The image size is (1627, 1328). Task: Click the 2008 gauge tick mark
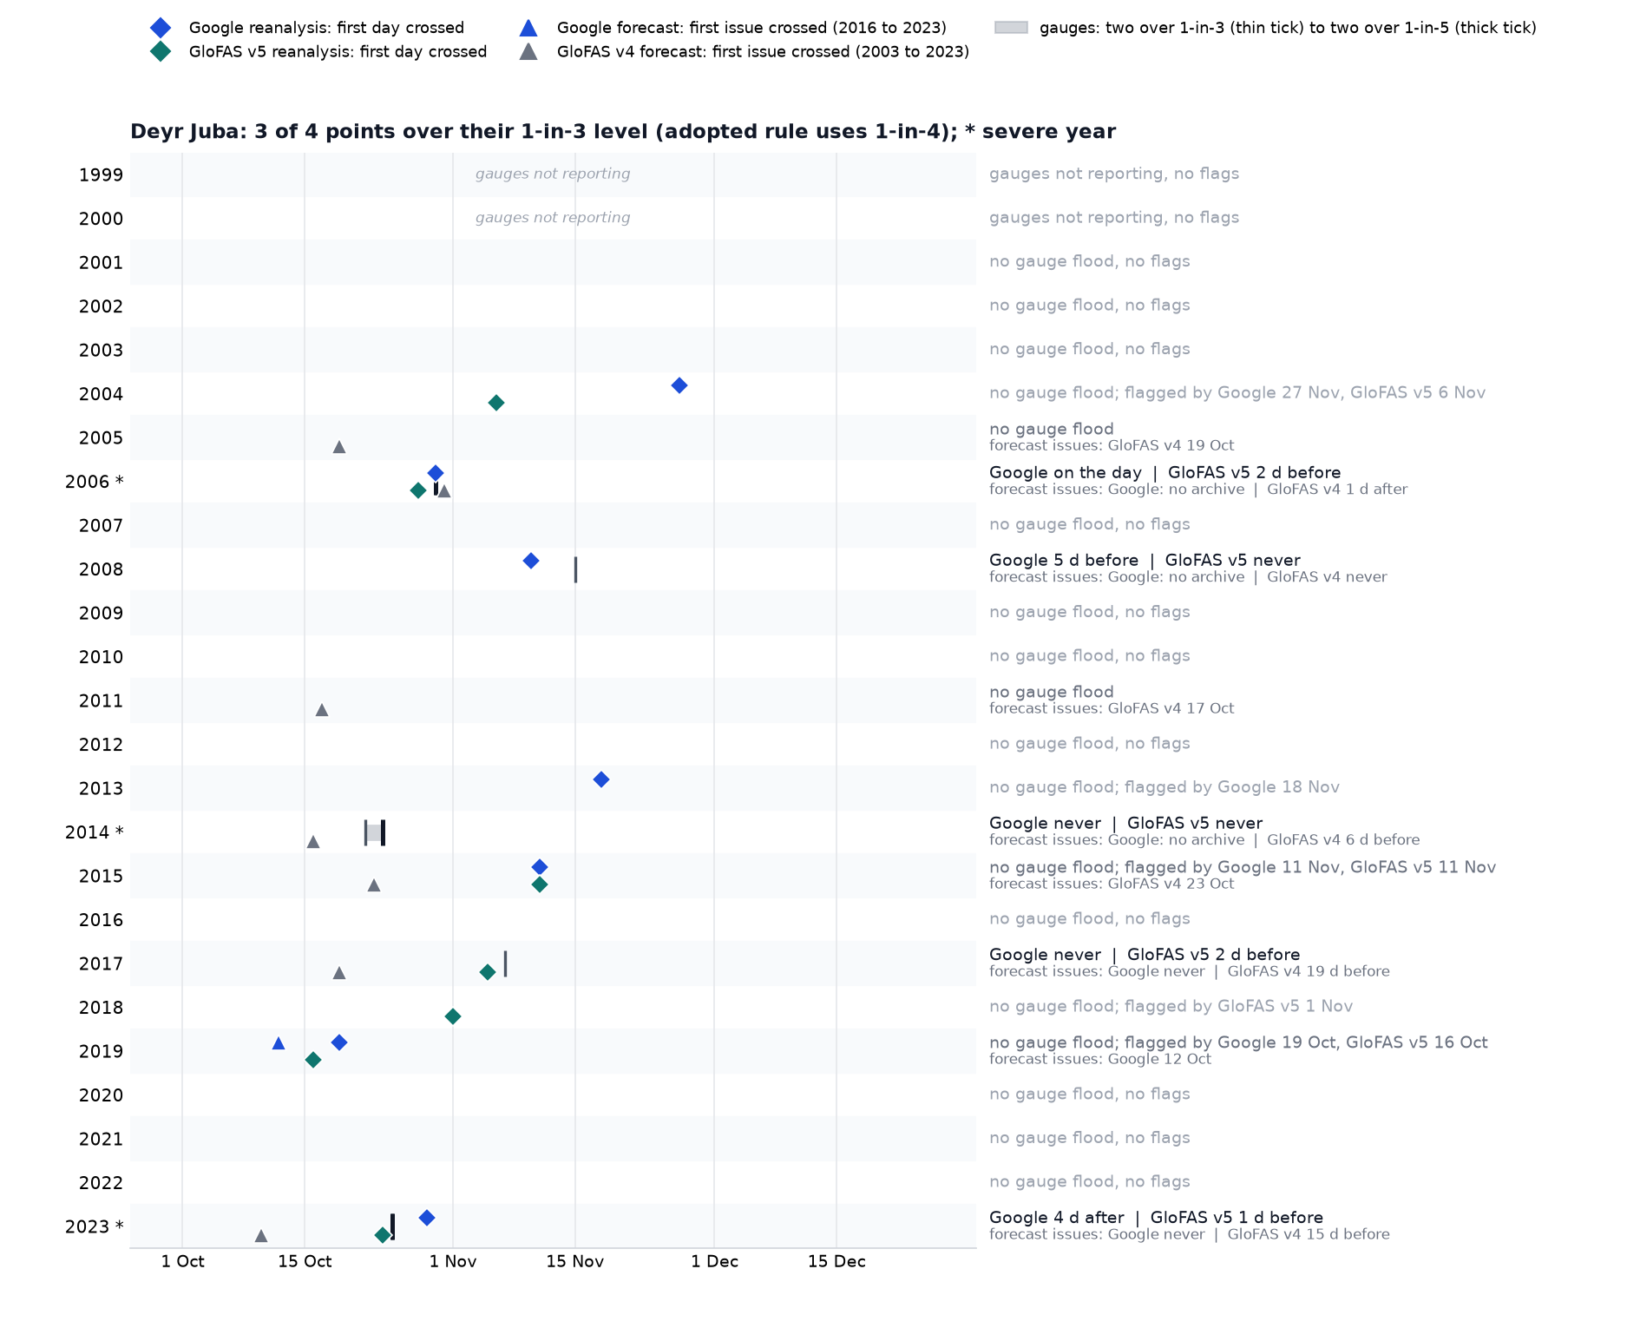tap(575, 569)
